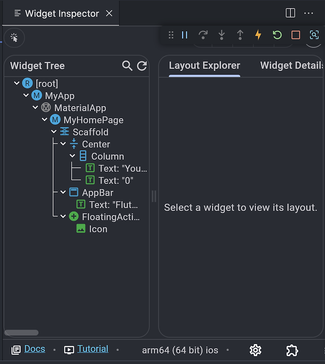Search the Widget Tree
This screenshot has width=325, height=364.
pos(127,66)
